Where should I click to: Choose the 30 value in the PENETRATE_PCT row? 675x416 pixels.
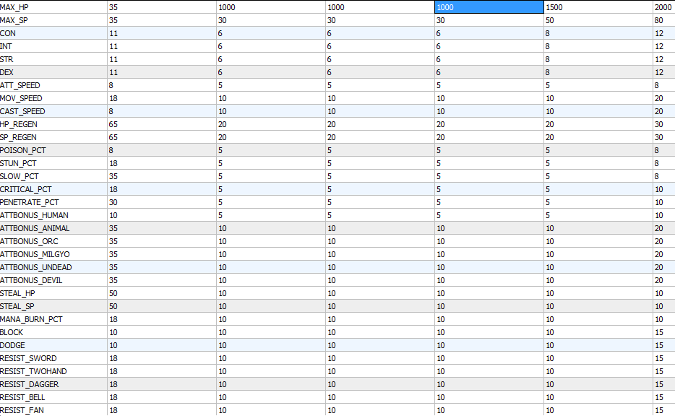113,202
